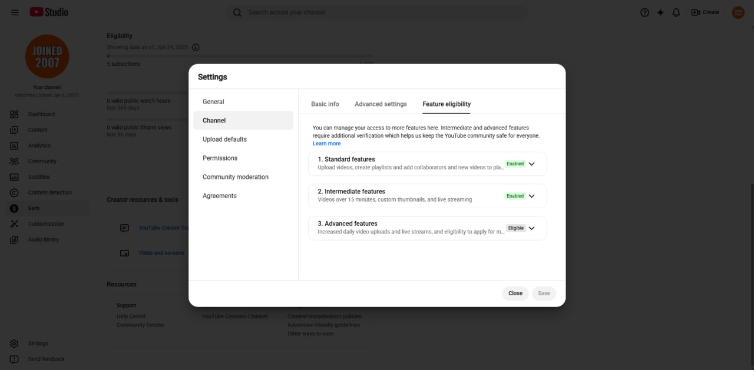Image resolution: width=754 pixels, height=370 pixels.
Task: Switch to the Feature eligibility tab
Action: coord(447,104)
